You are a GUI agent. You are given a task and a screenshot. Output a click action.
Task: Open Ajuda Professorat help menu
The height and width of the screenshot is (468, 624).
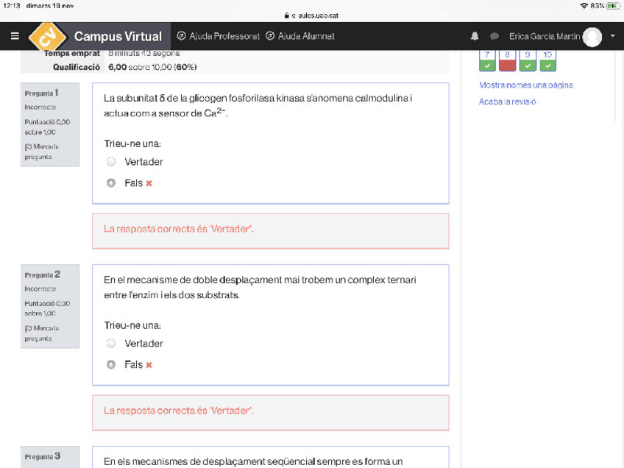218,36
